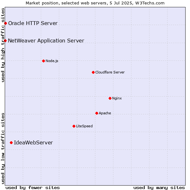
Task: Click the Oracle HTTP Server red data point
Action: [x=5, y=23]
